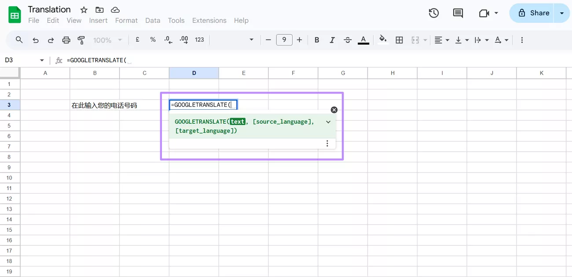Click the font size field showing 9
The height and width of the screenshot is (277, 572).
point(284,40)
